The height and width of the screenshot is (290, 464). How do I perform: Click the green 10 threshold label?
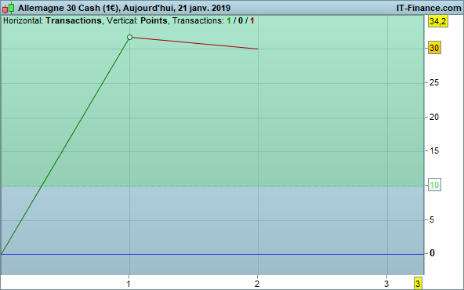434,185
